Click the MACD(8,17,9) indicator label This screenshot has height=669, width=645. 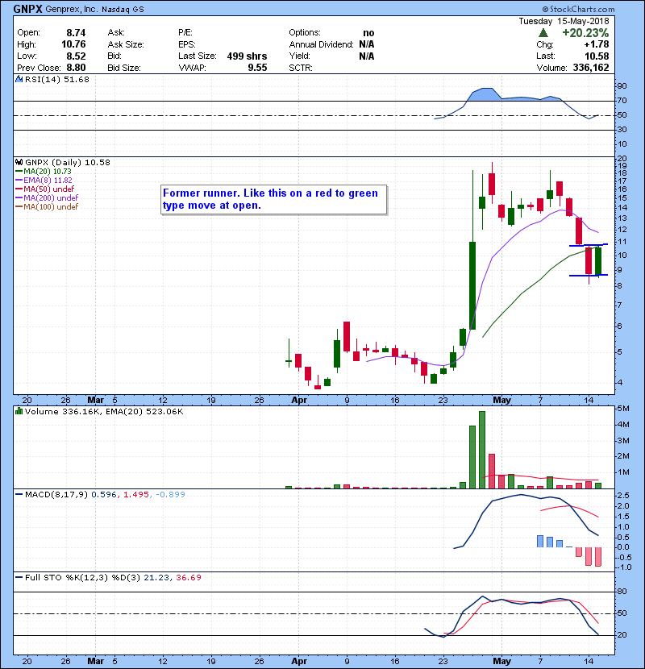click(56, 495)
